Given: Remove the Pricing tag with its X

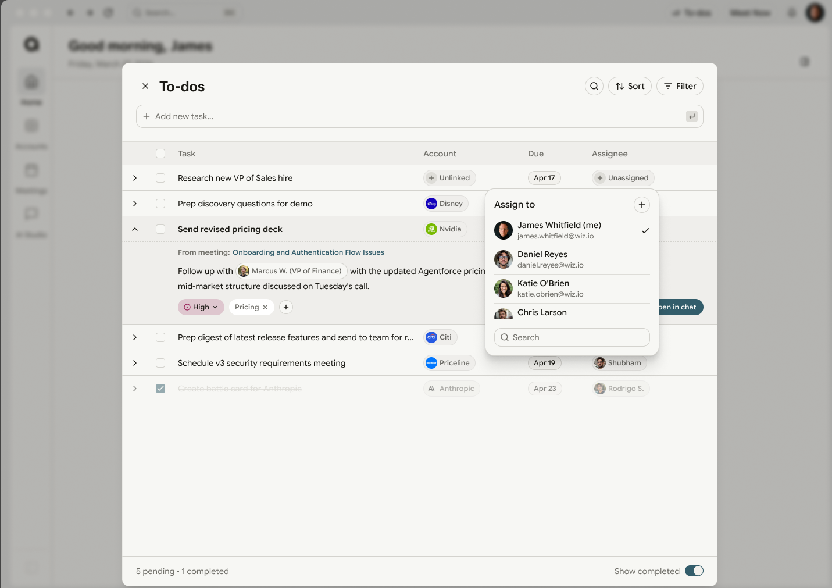Looking at the screenshot, I should click(x=265, y=307).
